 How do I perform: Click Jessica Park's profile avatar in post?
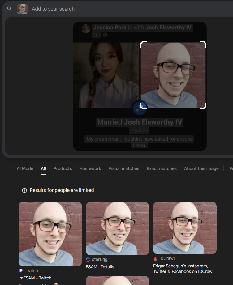coord(86,28)
